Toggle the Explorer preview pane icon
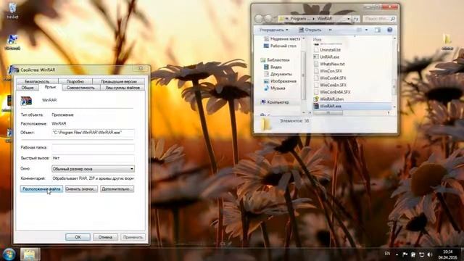Screen dimensions: 464x261 click(378, 30)
